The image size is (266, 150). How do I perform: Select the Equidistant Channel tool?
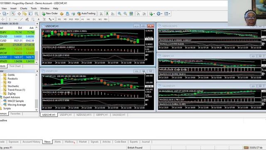[x=27, y=19]
